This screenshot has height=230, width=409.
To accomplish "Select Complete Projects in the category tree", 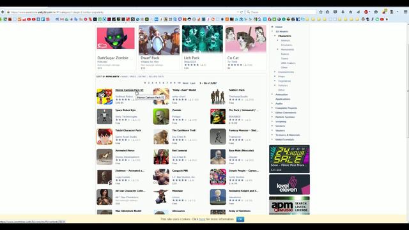I will coord(286,108).
